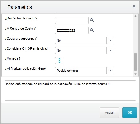Click the 'No' value in Considera C1_OP box
Screen dimensions: 140x124
pos(59,50)
